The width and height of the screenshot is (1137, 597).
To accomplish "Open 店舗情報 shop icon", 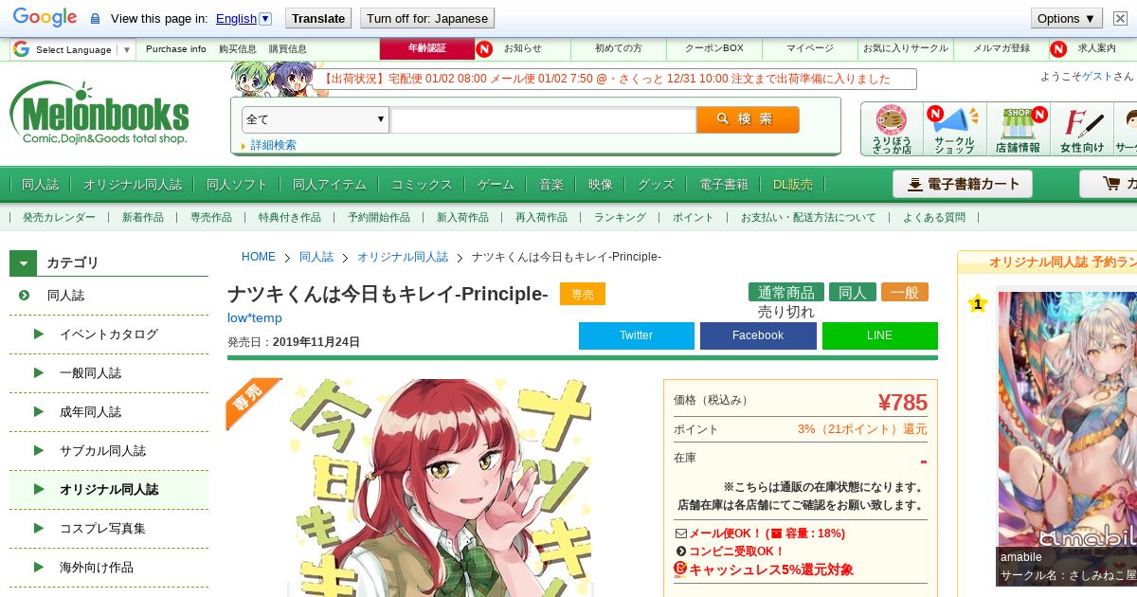I will pyautogui.click(x=1018, y=130).
